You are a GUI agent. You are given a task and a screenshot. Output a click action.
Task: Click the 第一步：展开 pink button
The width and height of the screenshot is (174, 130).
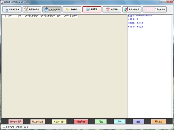[16, 122]
